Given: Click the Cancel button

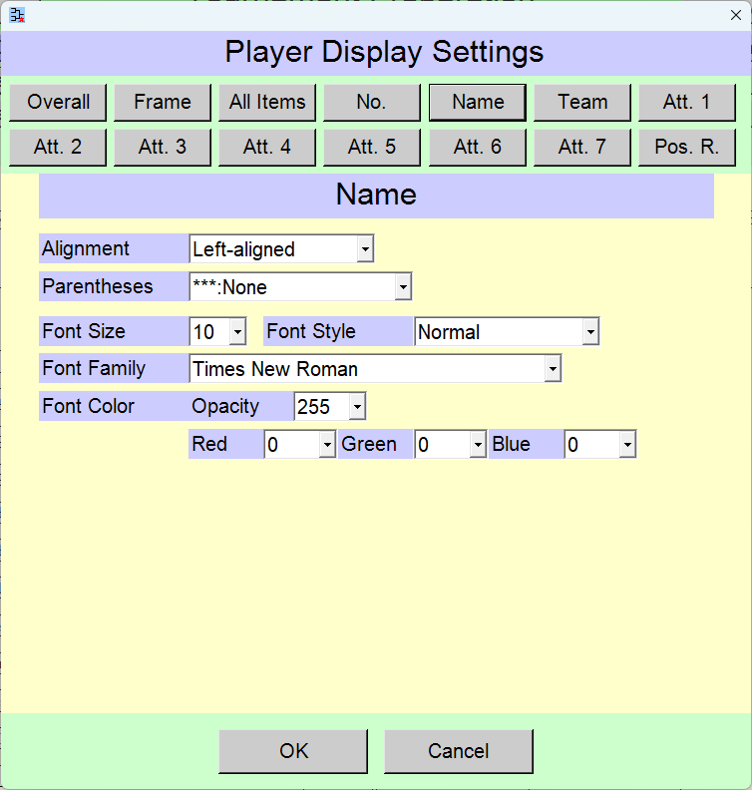Looking at the screenshot, I should pyautogui.click(x=459, y=751).
